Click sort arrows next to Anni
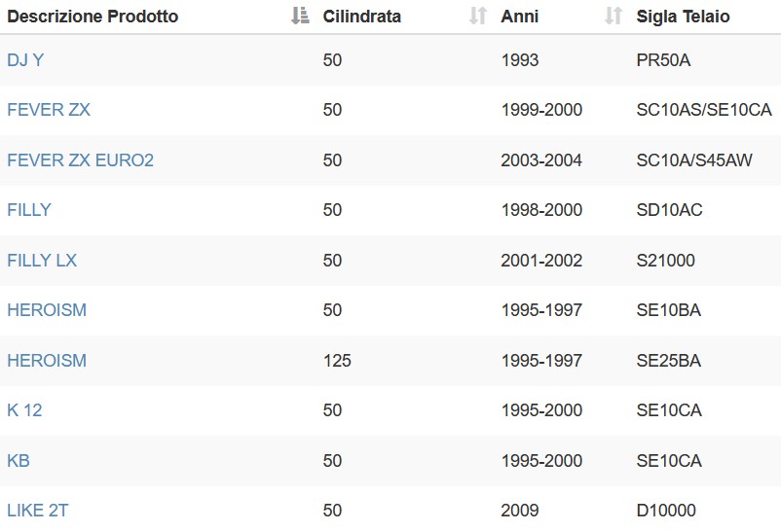 [x=614, y=16]
